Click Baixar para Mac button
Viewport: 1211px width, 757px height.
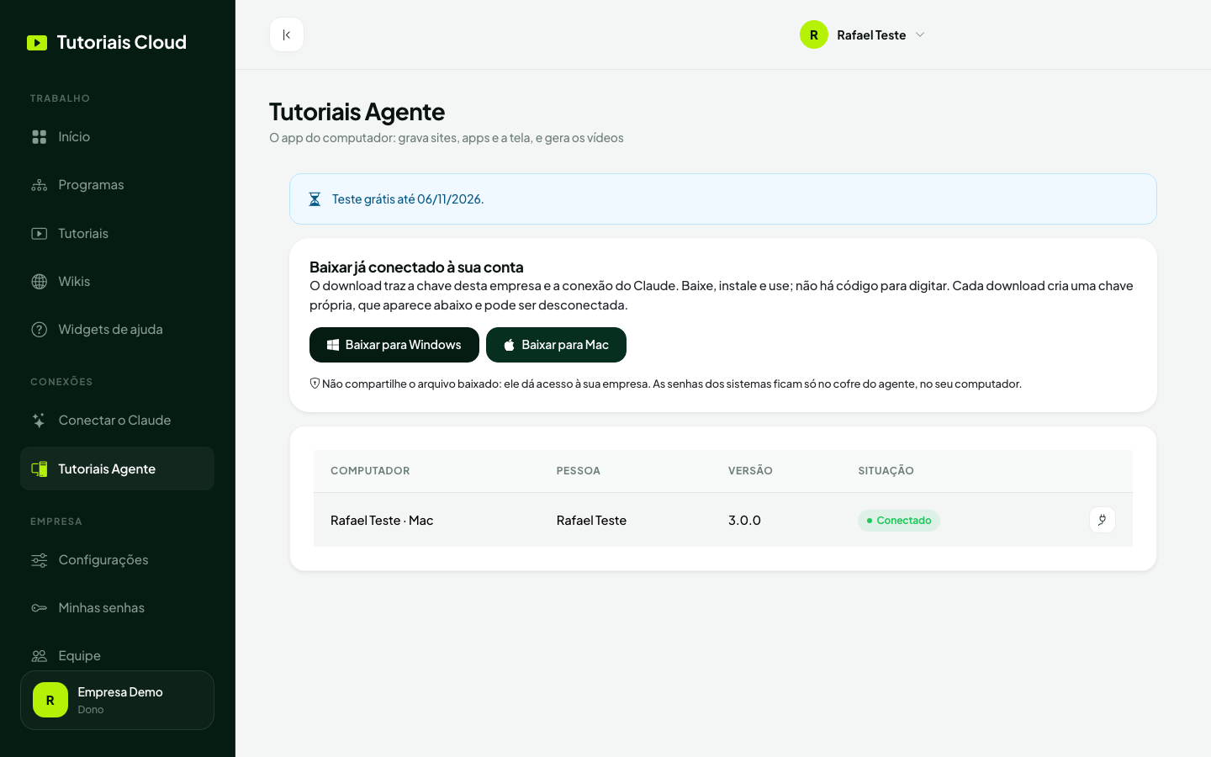pos(556,345)
